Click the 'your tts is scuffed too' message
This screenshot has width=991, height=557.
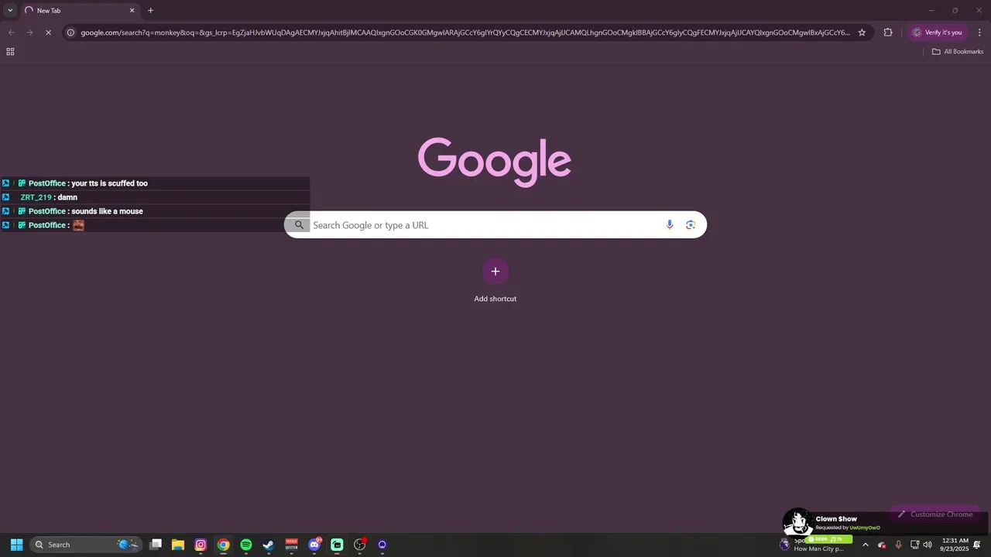109,183
